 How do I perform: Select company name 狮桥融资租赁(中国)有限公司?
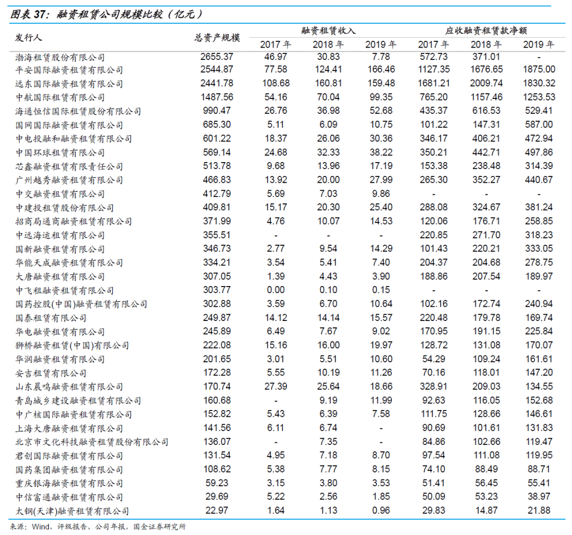(72, 345)
